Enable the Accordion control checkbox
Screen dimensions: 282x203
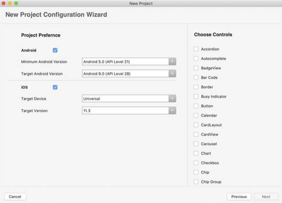point(196,49)
